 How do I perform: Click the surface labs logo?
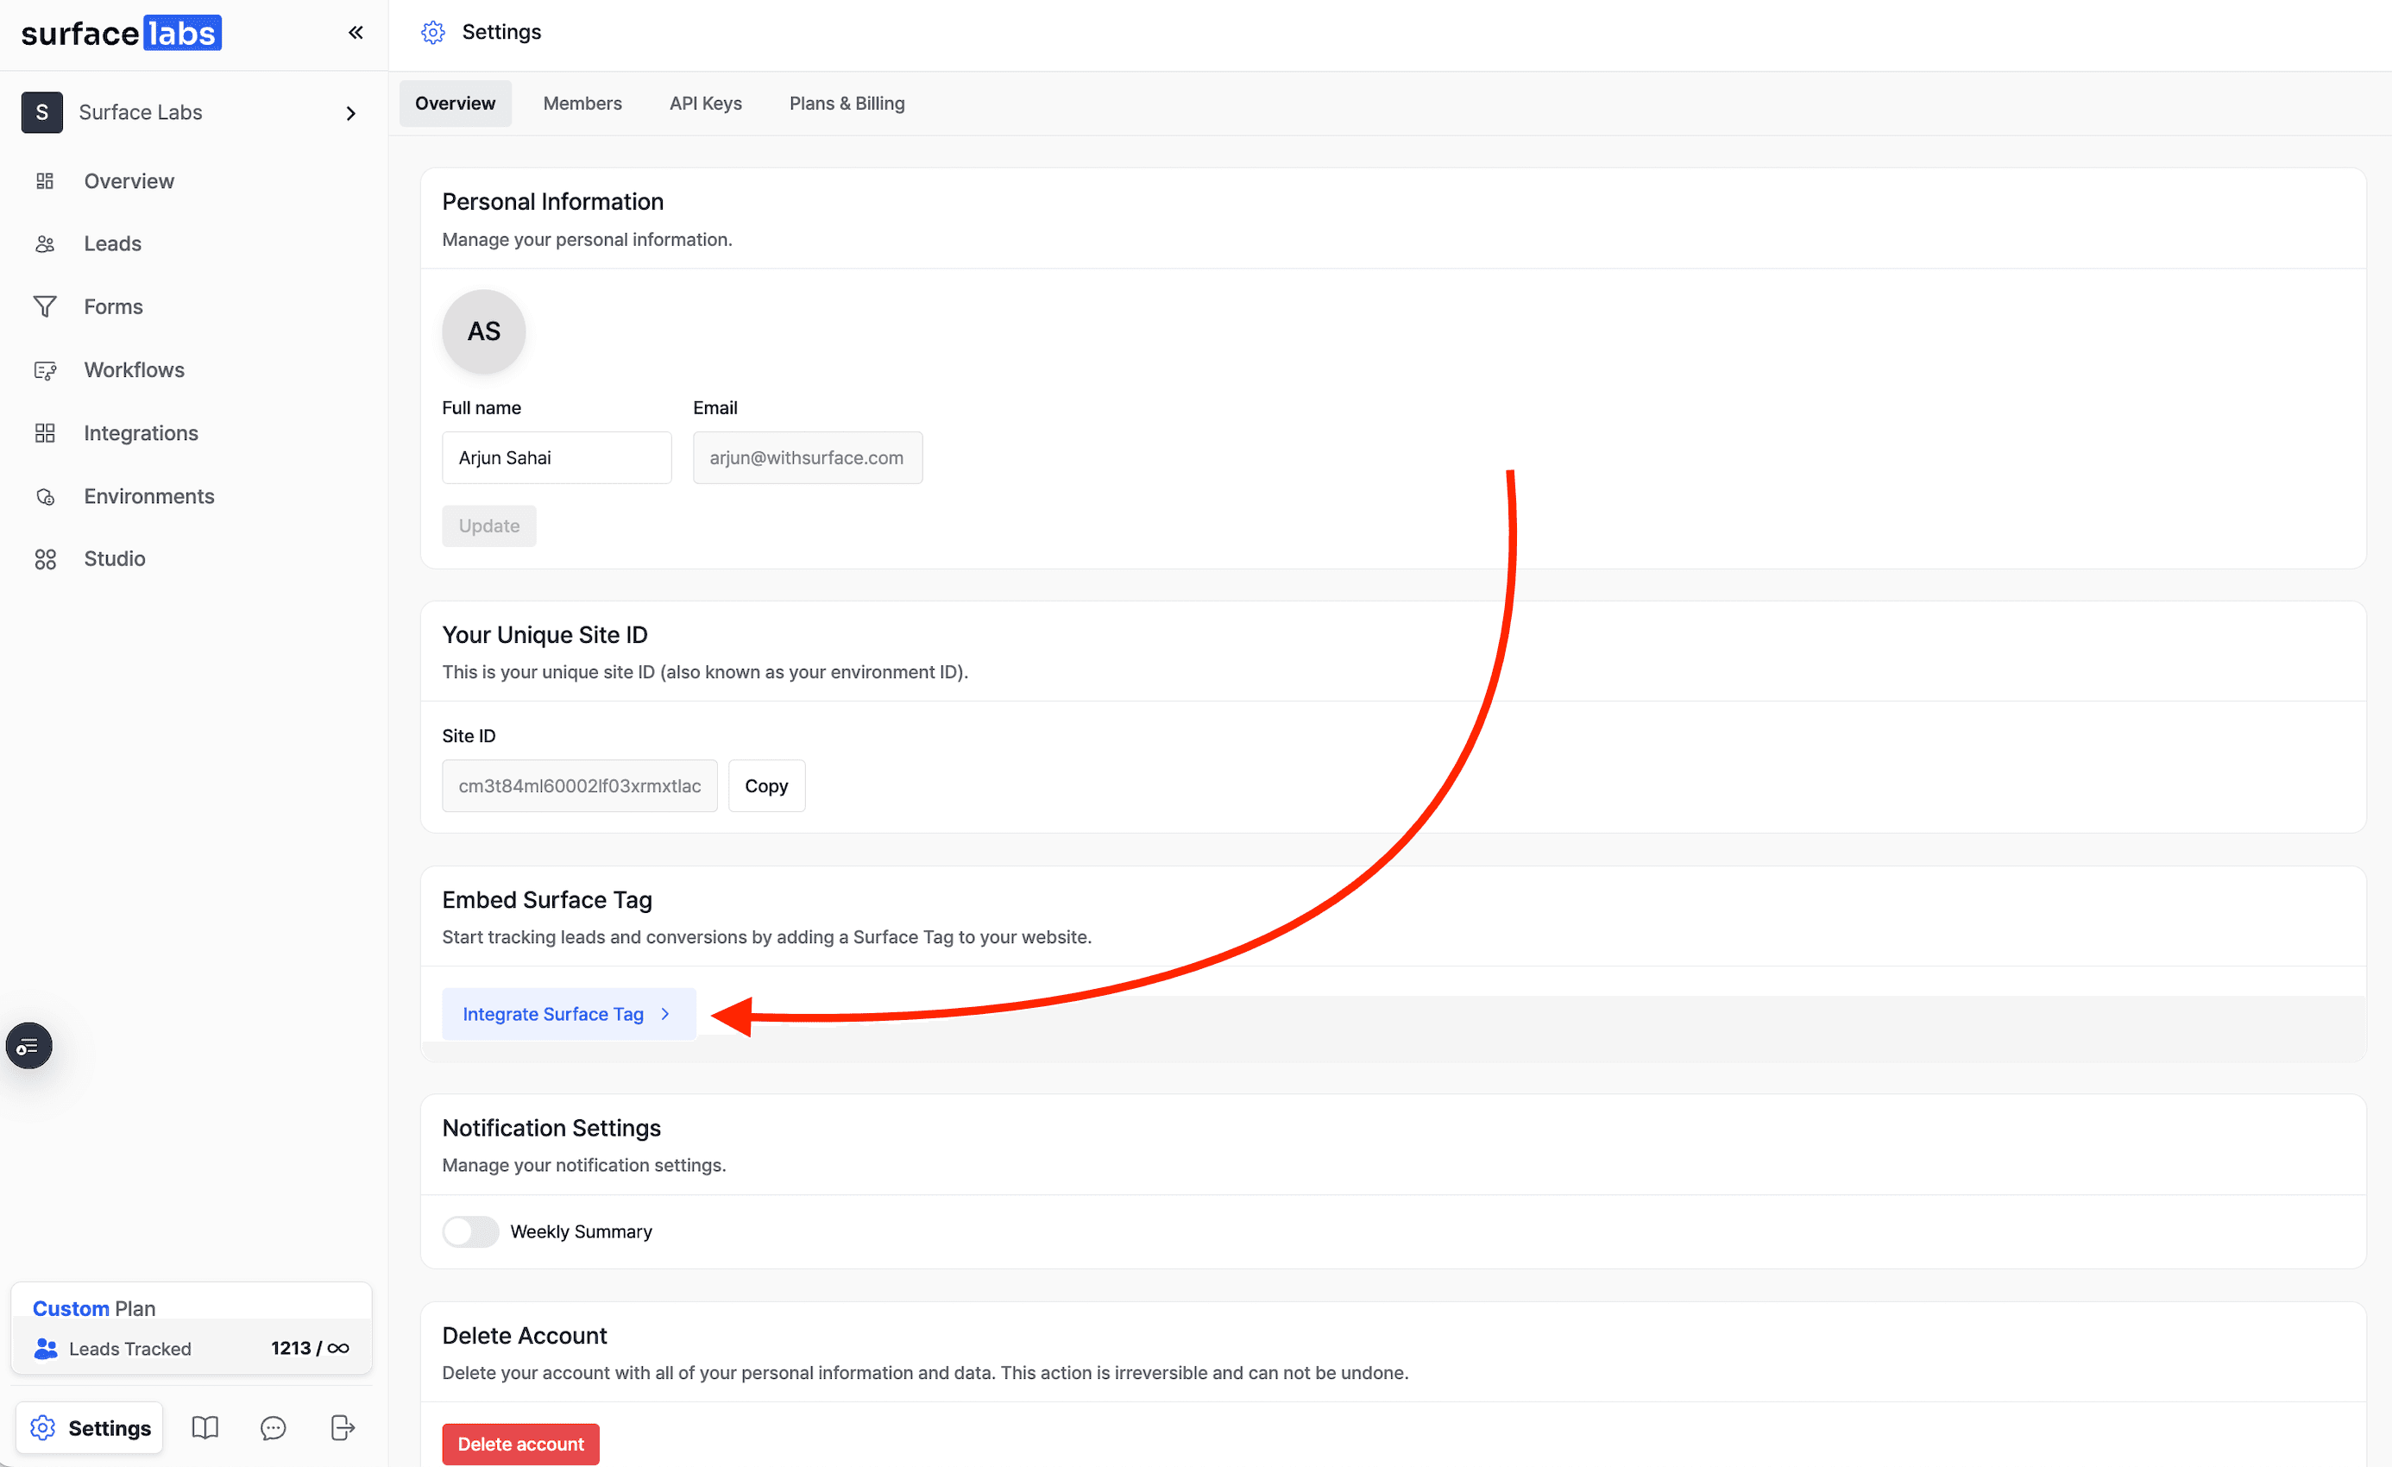click(122, 33)
